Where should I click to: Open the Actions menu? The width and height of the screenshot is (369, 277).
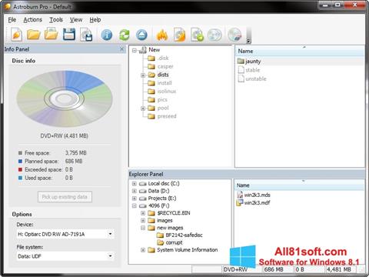[x=33, y=20]
